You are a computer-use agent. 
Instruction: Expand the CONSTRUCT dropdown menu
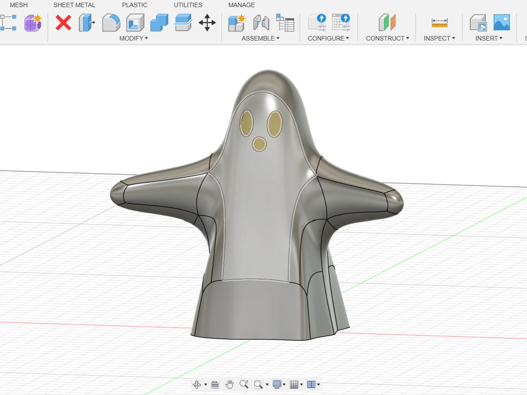click(x=387, y=38)
